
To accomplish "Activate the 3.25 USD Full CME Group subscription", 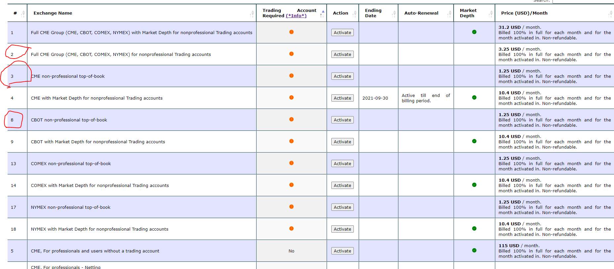I will pos(343,54).
